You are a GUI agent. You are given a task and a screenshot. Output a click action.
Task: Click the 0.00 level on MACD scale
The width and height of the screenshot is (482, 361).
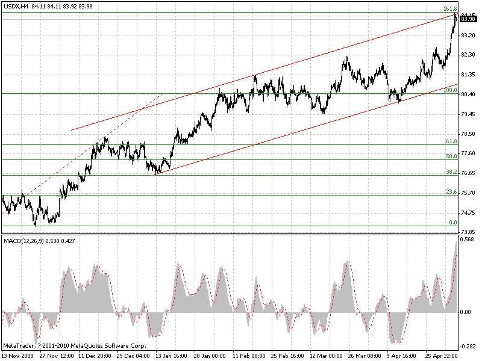click(465, 311)
